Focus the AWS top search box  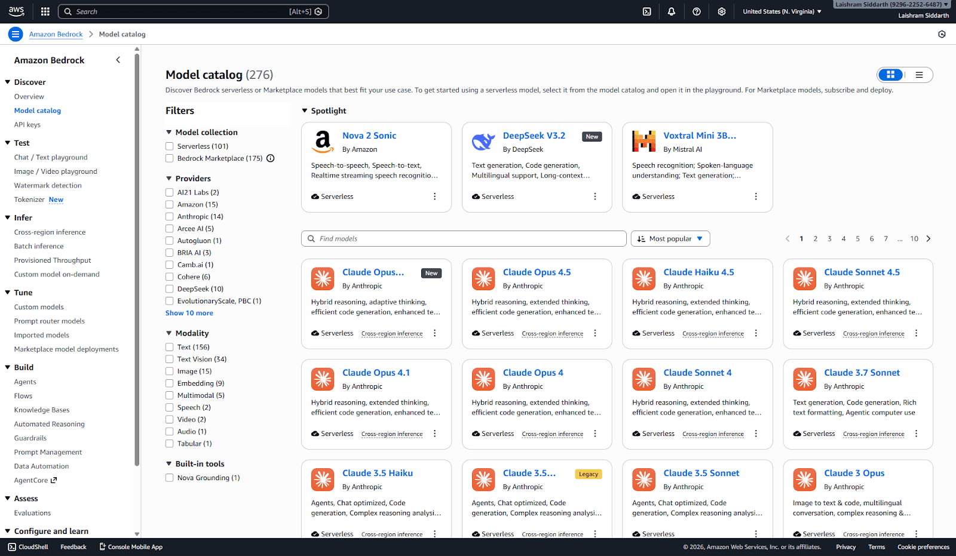[194, 11]
